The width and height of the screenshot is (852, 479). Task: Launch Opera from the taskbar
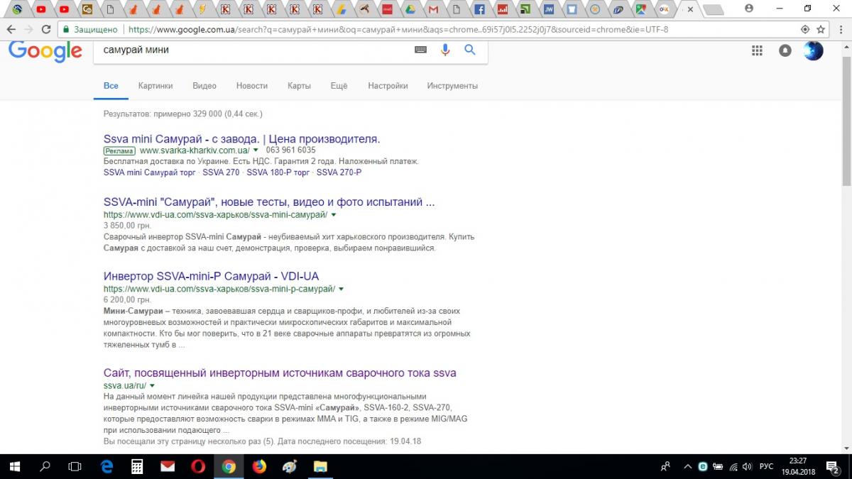point(198,466)
